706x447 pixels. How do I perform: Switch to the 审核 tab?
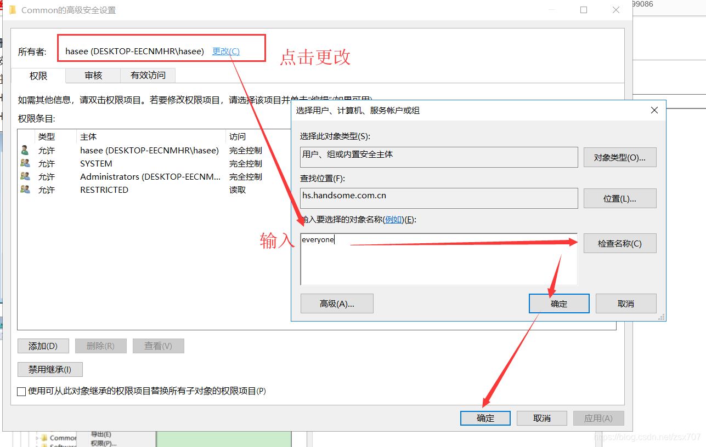(x=93, y=75)
